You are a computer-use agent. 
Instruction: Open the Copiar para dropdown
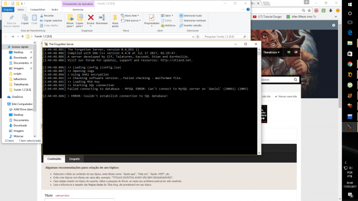79,20
